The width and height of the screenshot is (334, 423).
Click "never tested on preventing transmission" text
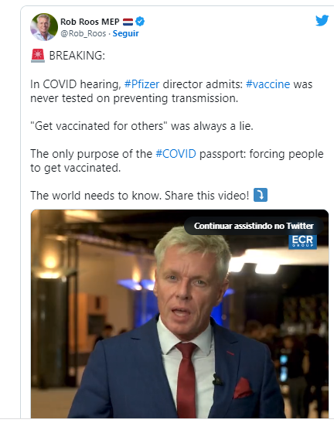pos(134,98)
